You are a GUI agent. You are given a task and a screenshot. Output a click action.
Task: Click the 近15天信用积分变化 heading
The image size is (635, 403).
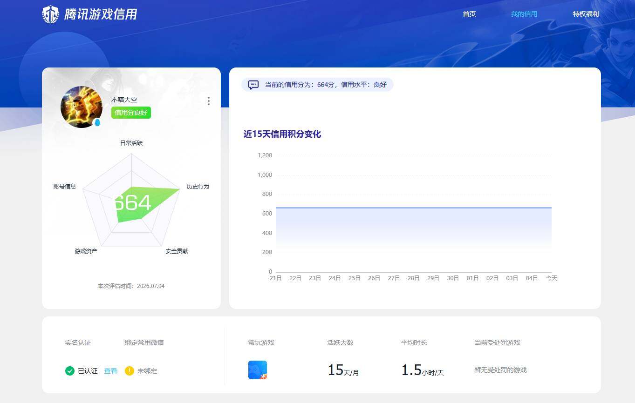[x=282, y=134]
